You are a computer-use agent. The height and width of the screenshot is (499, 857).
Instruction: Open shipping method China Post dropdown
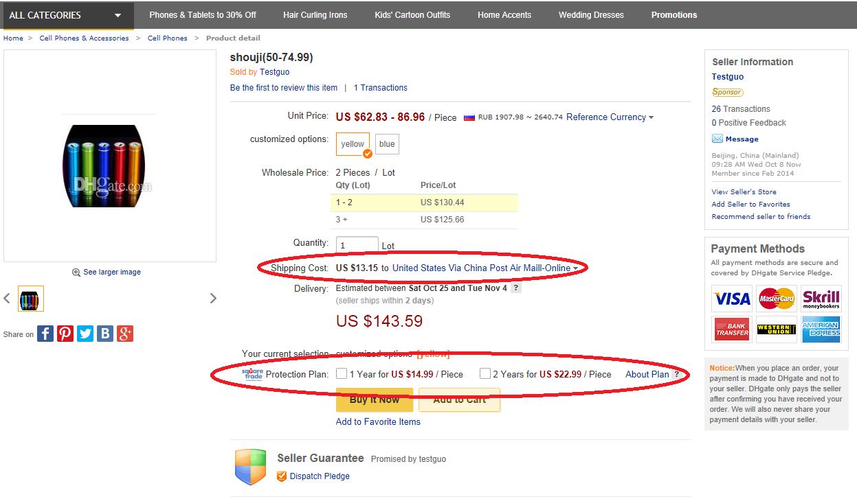485,268
